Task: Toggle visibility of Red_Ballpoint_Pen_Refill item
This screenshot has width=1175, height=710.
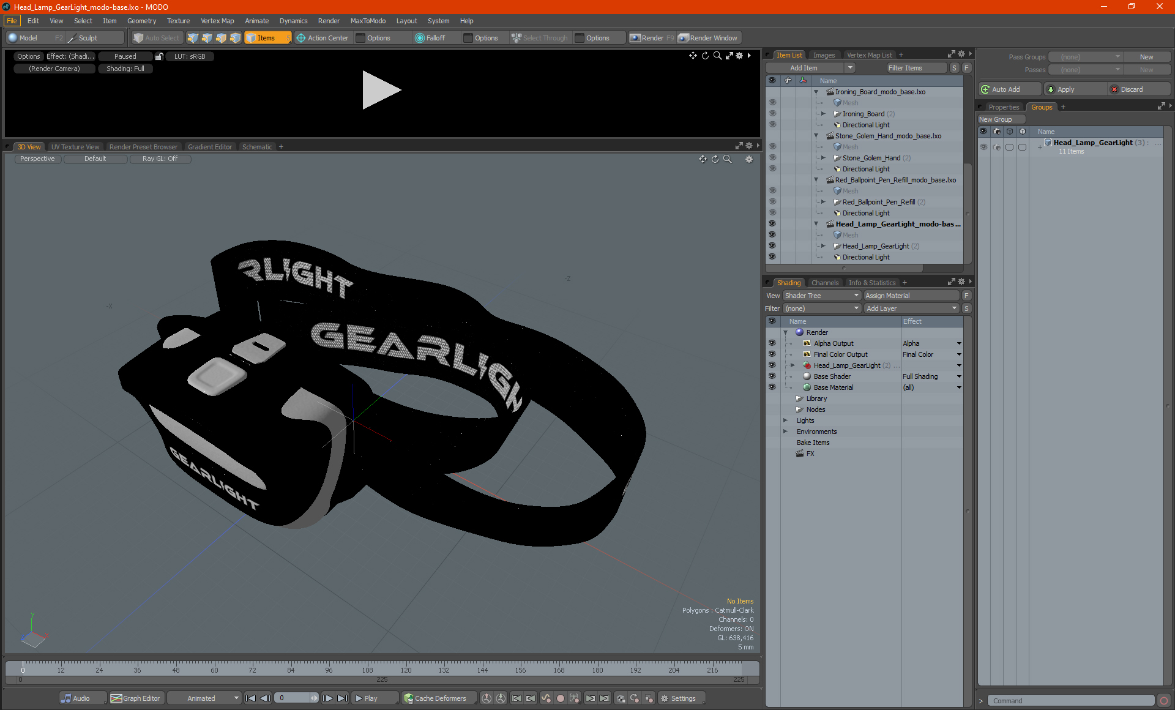Action: 772,202
